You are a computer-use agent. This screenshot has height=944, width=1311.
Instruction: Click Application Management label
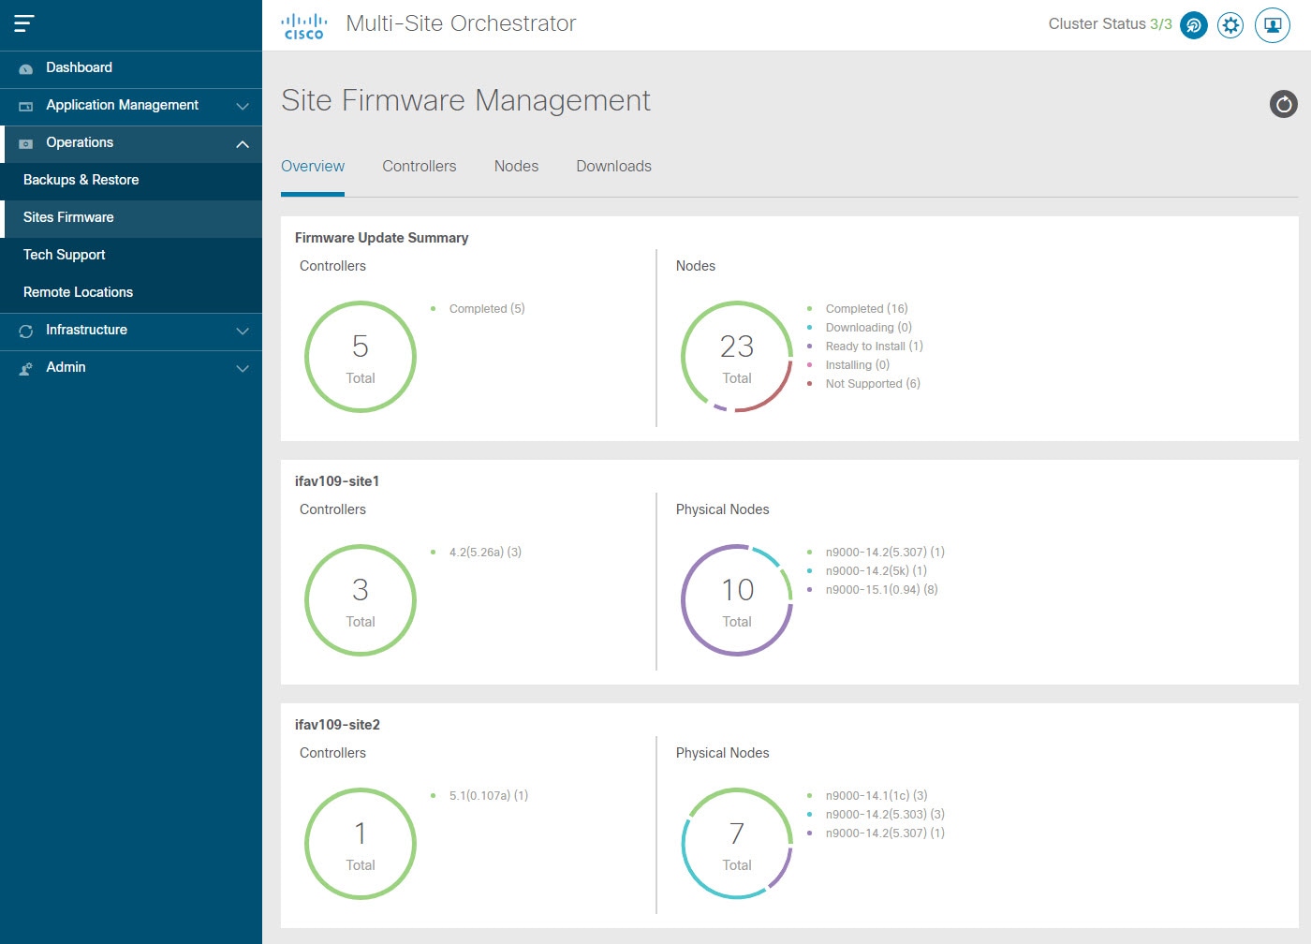(122, 105)
